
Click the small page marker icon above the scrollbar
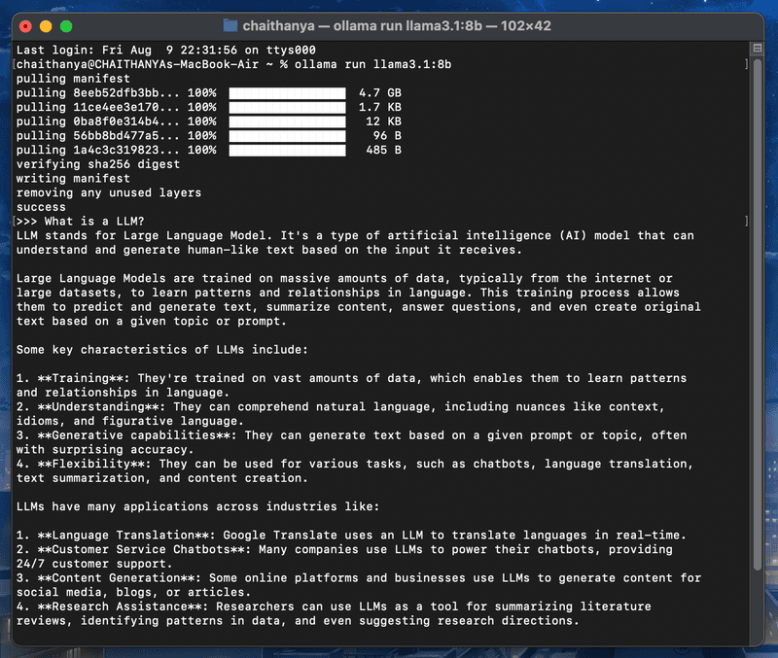[x=759, y=47]
